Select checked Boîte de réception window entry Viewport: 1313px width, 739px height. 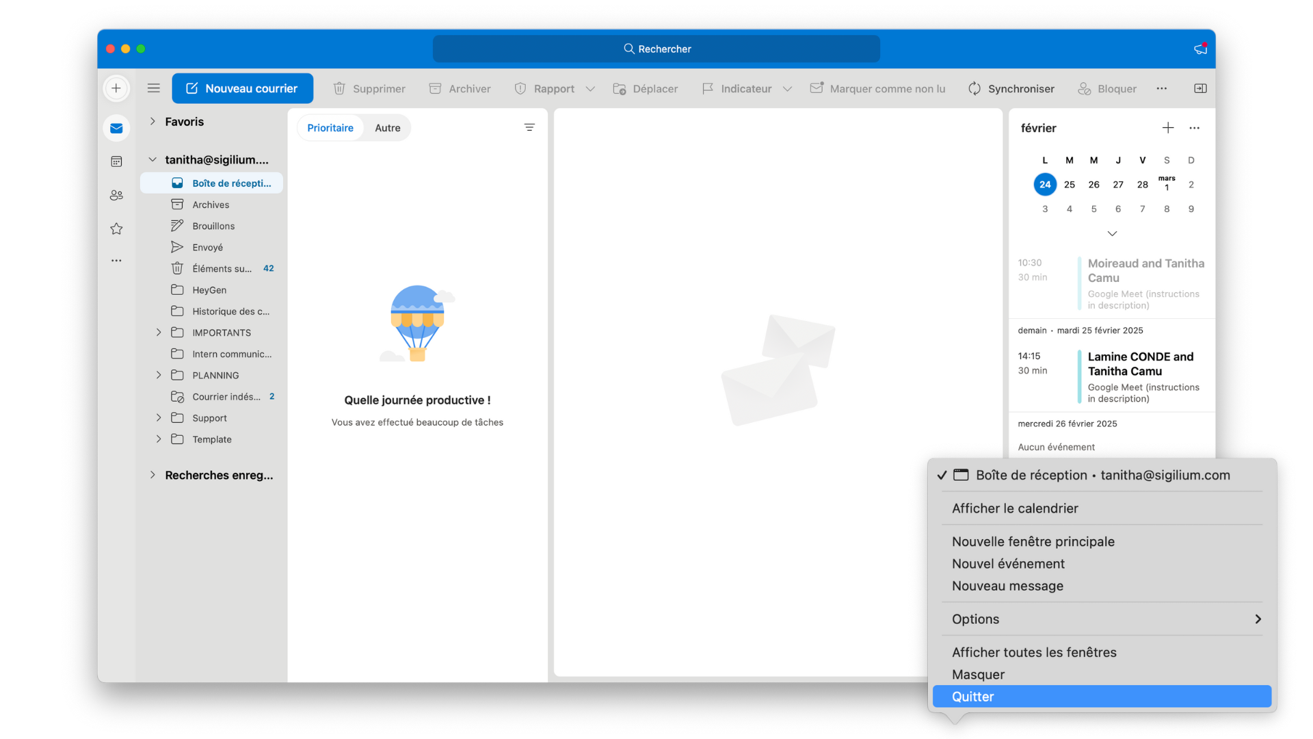pos(1101,475)
